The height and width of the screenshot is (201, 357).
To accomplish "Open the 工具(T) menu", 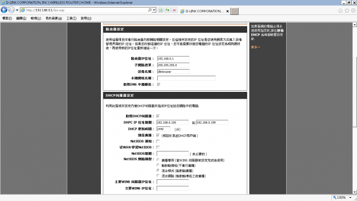I will (x=71, y=18).
